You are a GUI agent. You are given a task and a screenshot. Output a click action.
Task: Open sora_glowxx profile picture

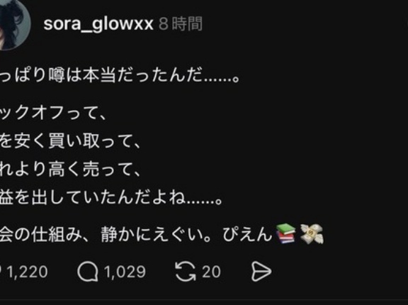pyautogui.click(x=14, y=24)
